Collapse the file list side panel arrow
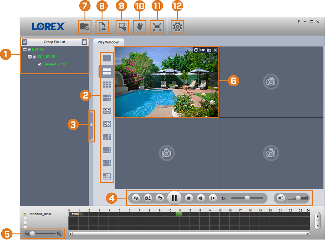 (91, 125)
